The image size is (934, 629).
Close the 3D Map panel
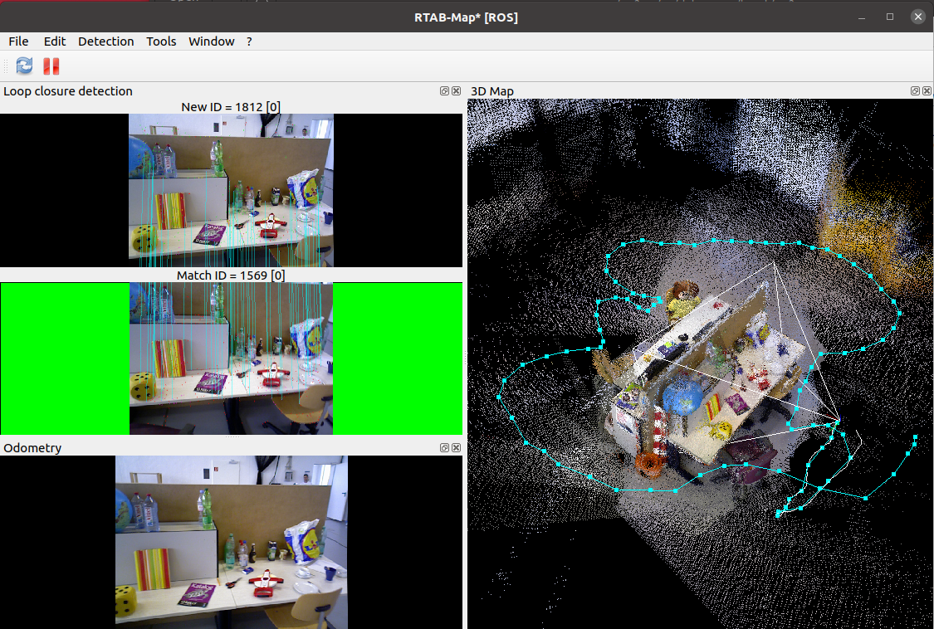tap(927, 90)
